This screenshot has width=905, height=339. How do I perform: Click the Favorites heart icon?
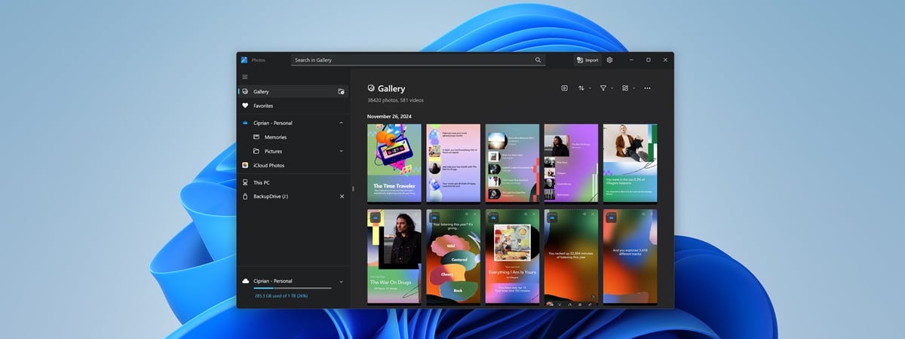point(245,105)
